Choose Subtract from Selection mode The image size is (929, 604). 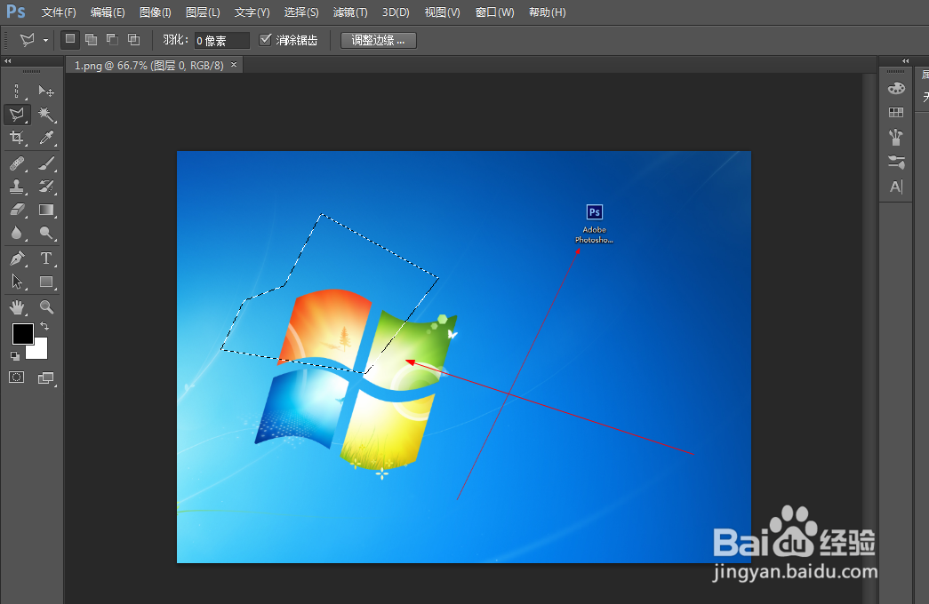(x=112, y=40)
